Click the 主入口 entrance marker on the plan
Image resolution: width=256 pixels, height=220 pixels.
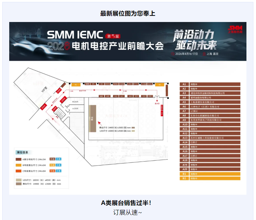[x=157, y=103]
